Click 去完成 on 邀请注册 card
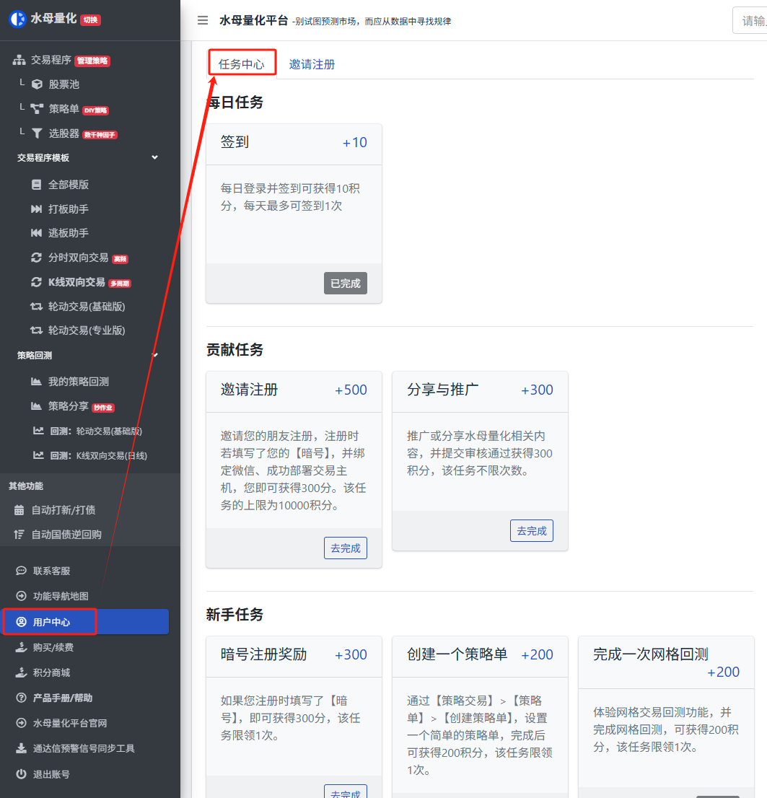767x798 pixels. 345,548
